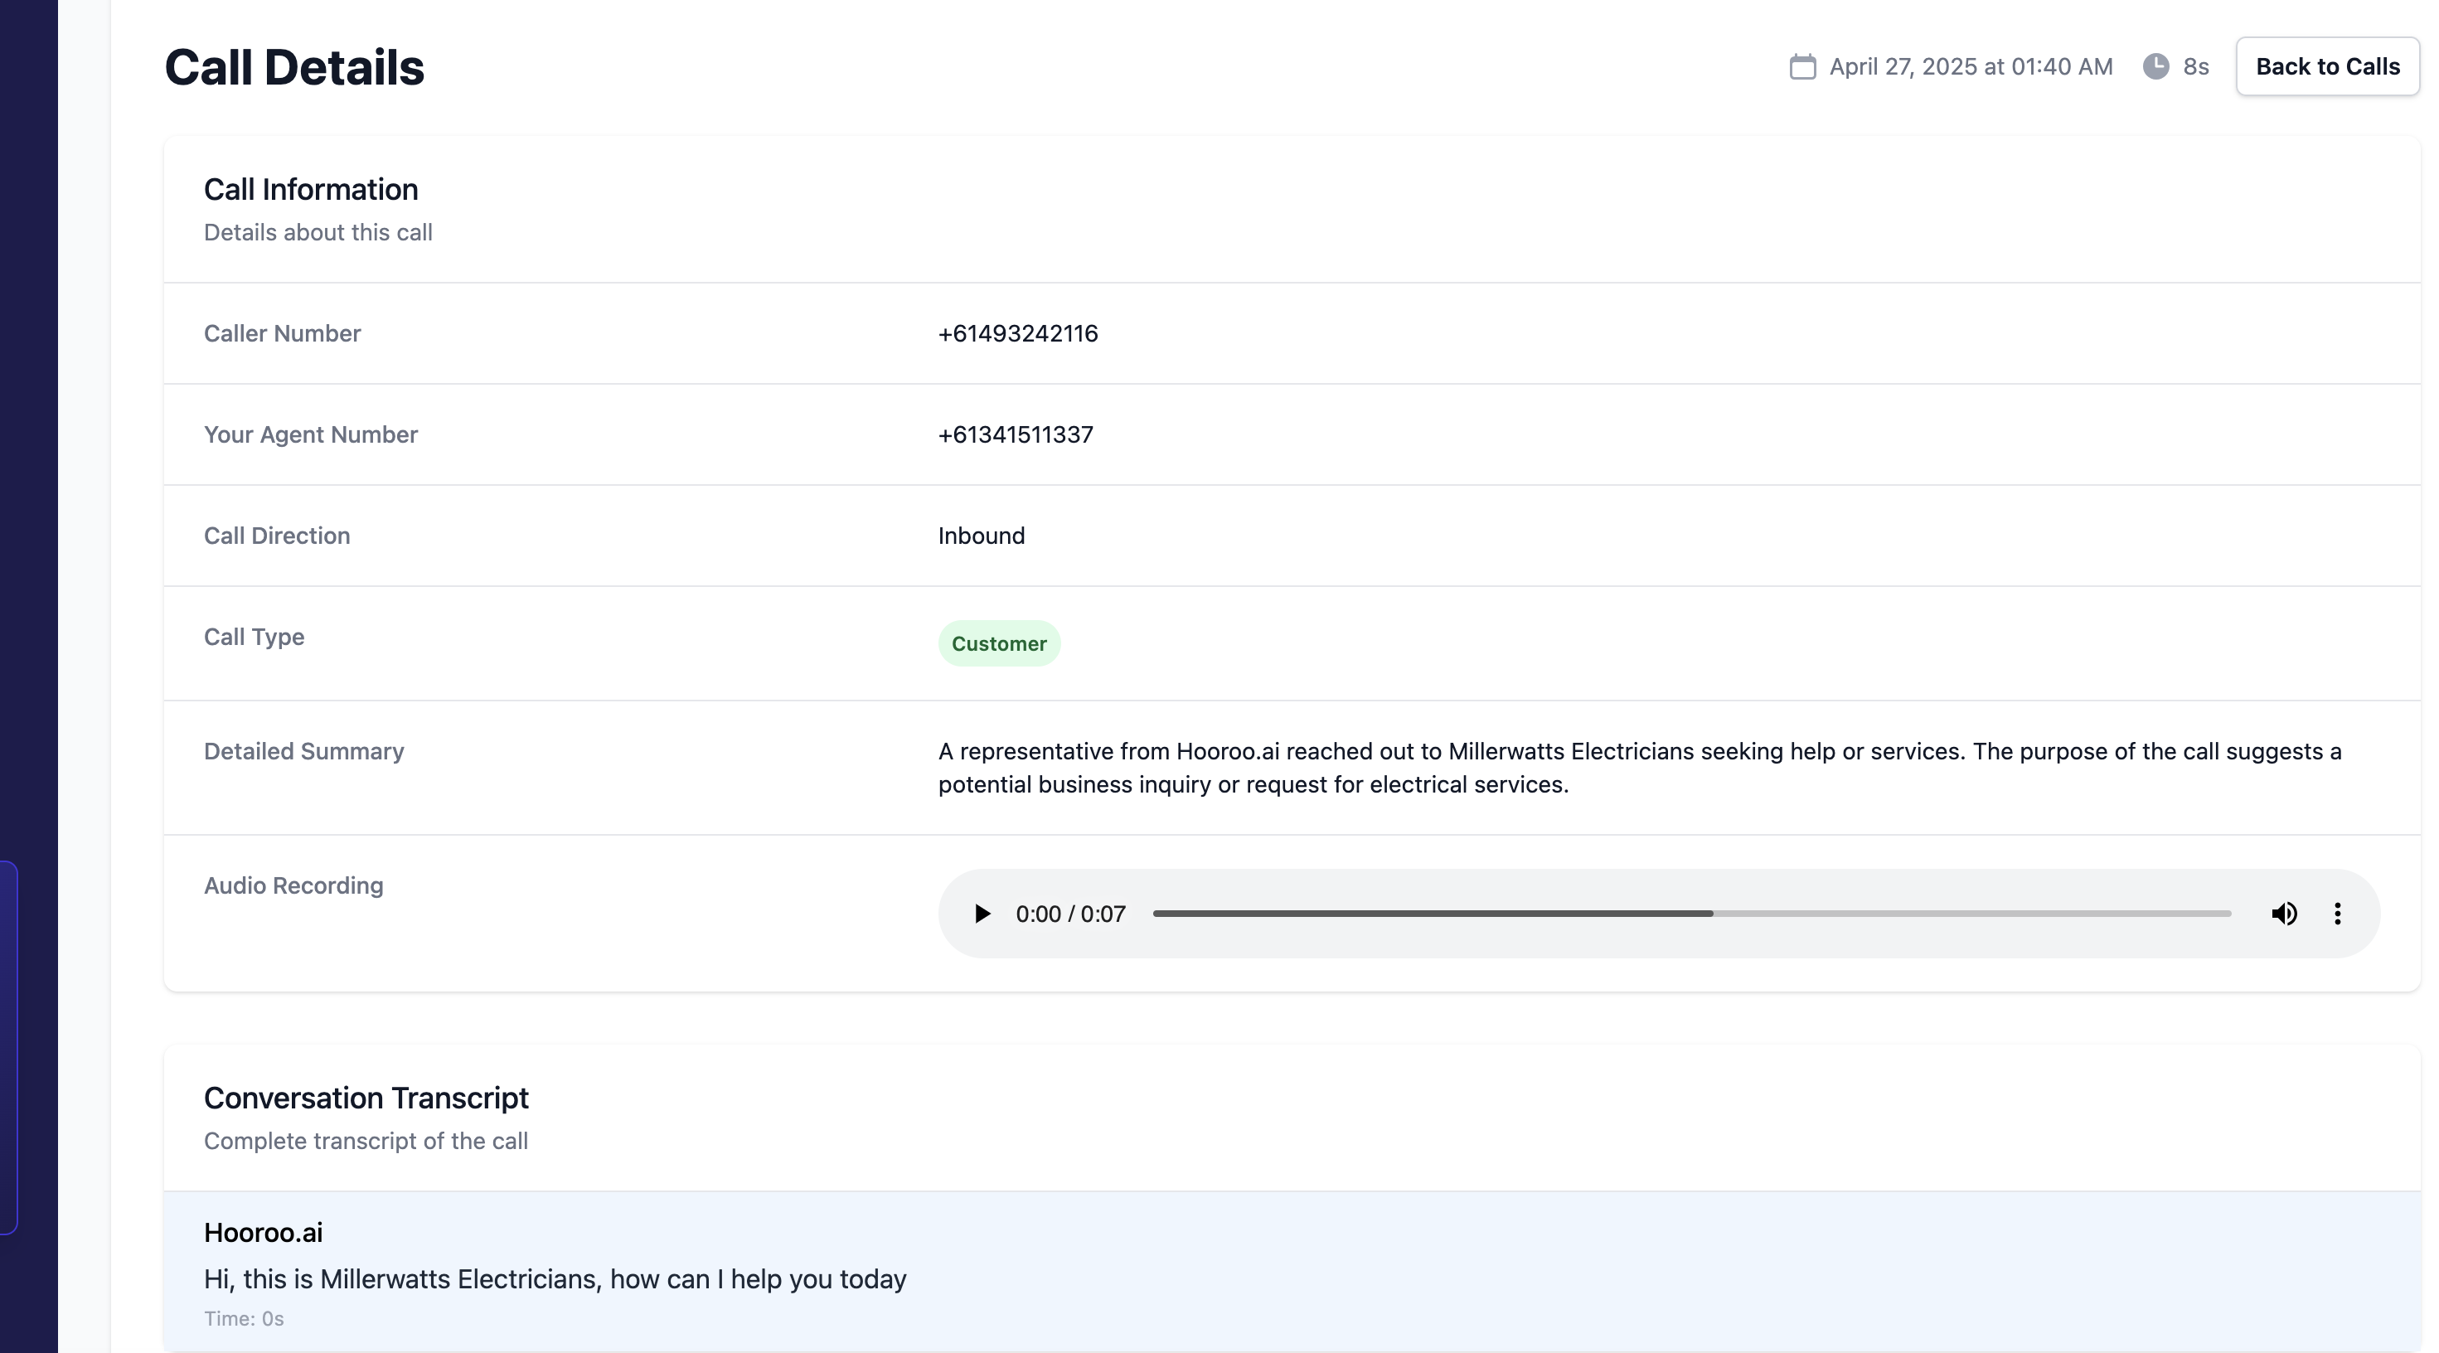Viewport: 2439px width, 1353px height.
Task: Click the 8s call duration text
Action: (x=2195, y=67)
